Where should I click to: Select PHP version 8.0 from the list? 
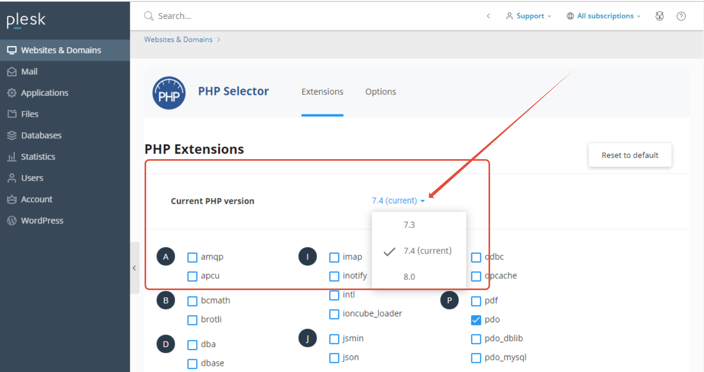pos(419,277)
